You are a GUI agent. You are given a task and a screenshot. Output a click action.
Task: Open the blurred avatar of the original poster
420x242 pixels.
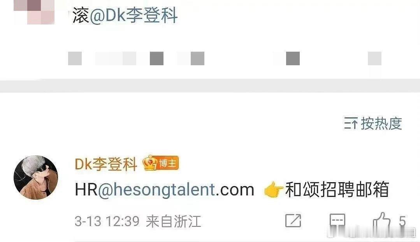34,12
